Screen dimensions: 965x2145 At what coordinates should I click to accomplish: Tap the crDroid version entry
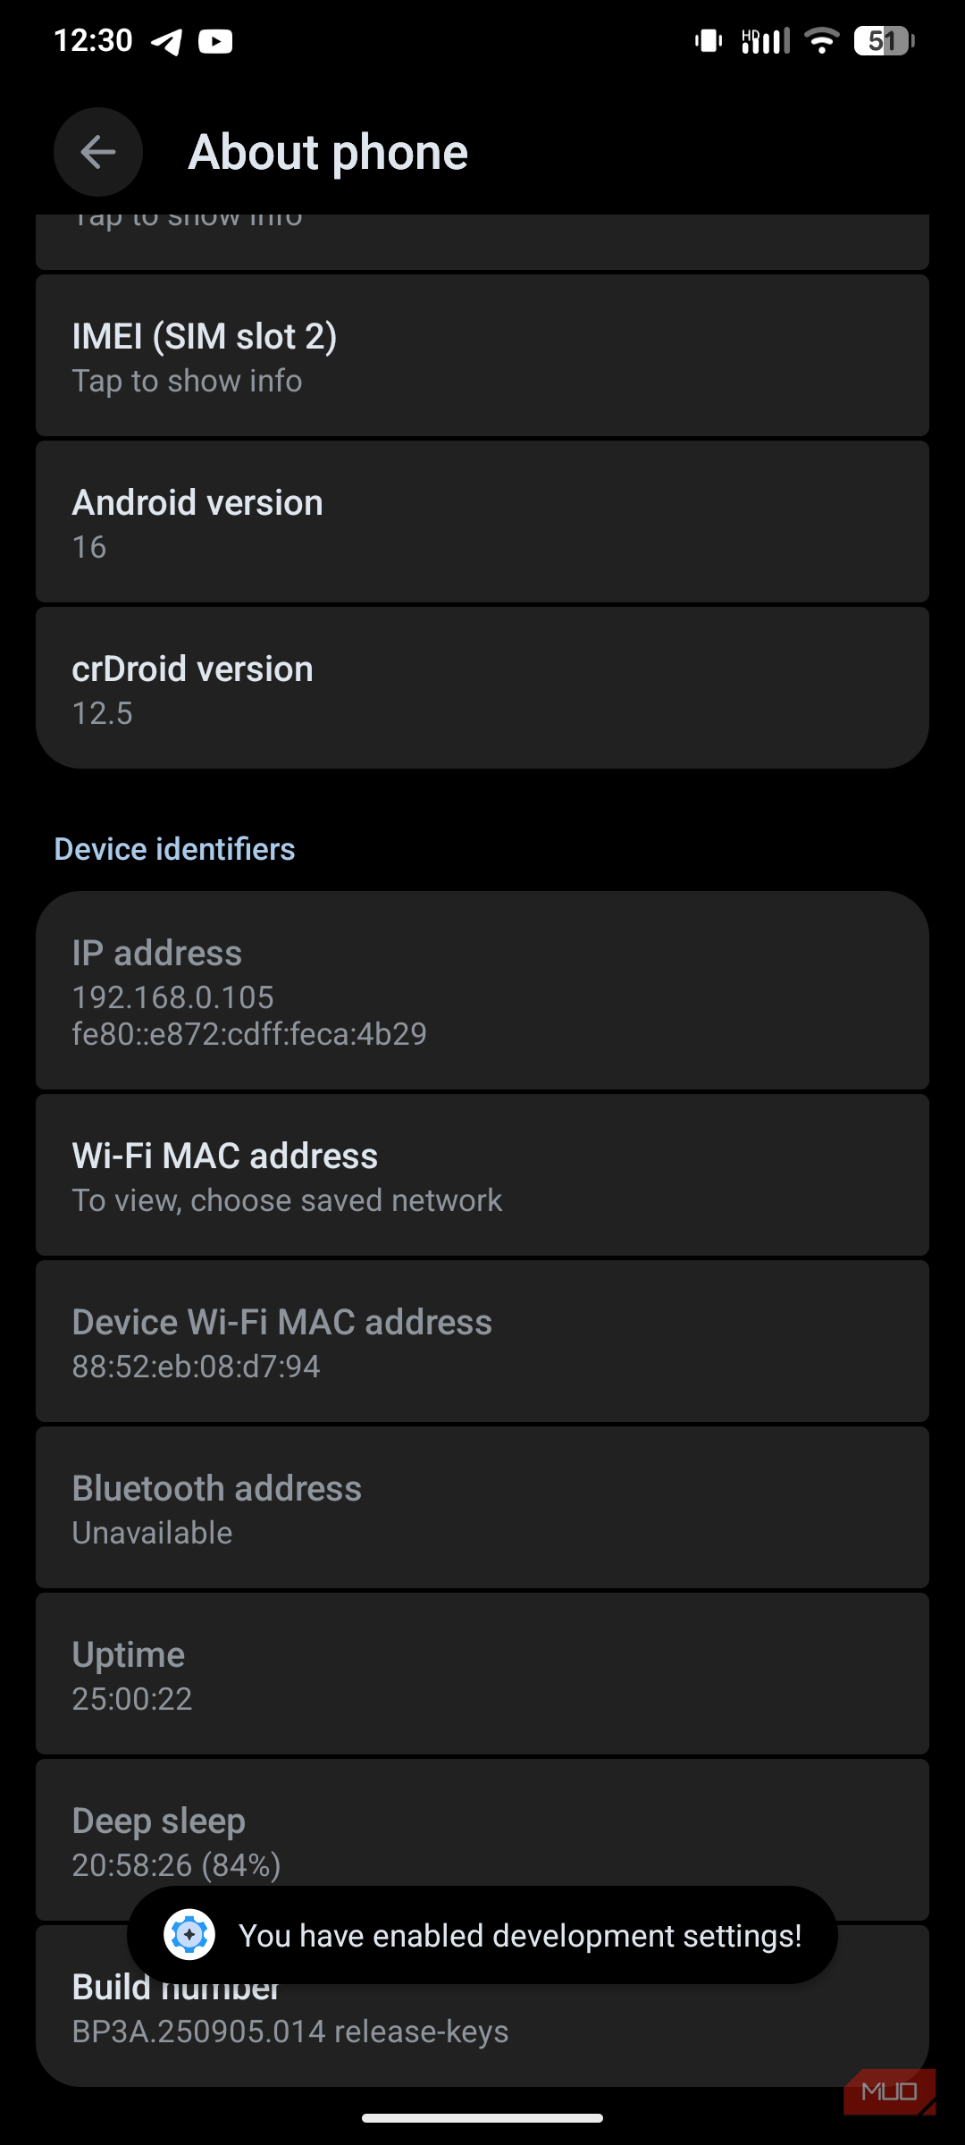pyautogui.click(x=482, y=689)
